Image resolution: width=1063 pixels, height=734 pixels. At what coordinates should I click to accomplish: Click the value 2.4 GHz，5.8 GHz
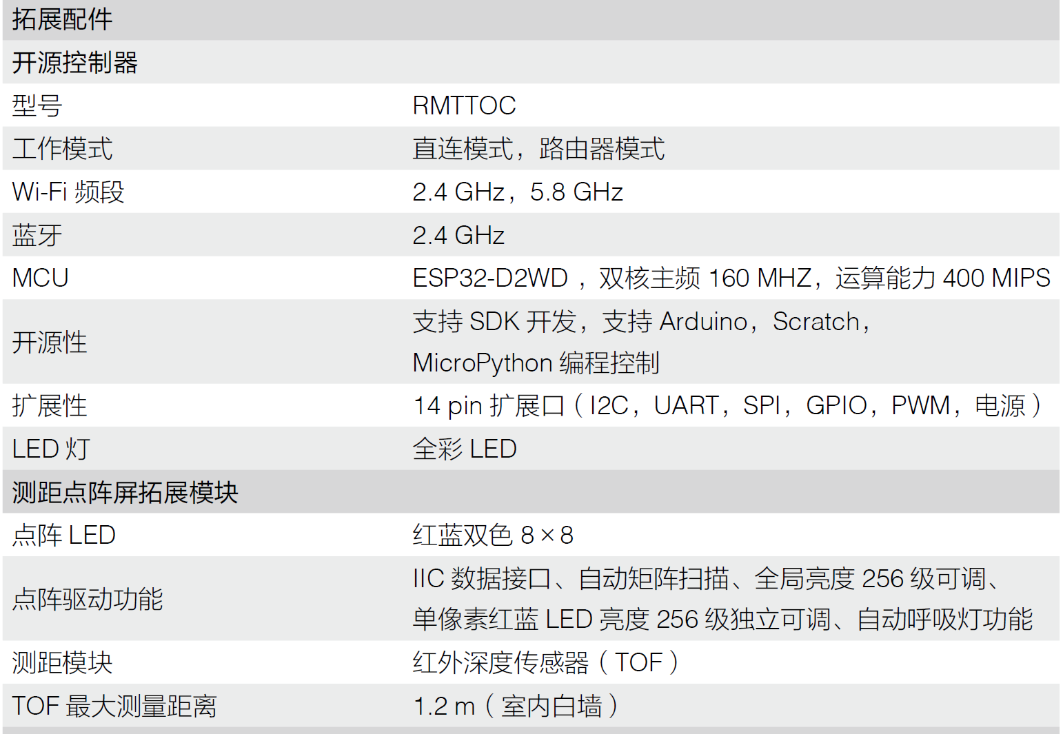518,192
